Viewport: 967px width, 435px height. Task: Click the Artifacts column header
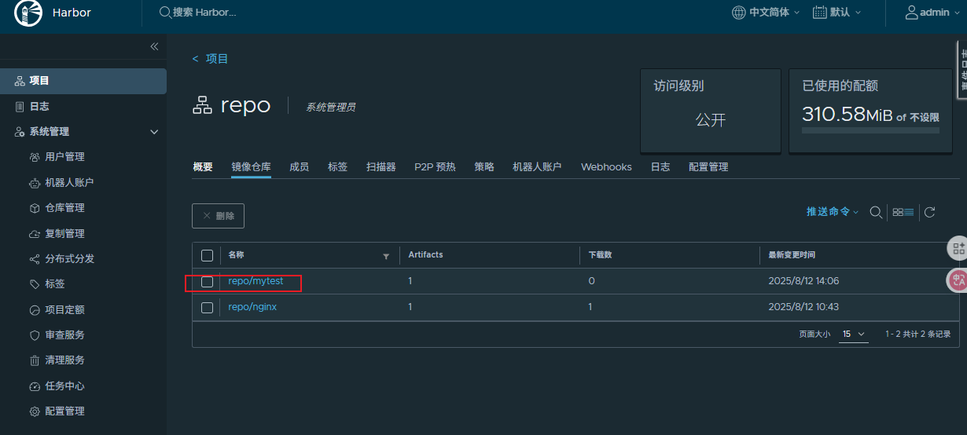tap(425, 255)
